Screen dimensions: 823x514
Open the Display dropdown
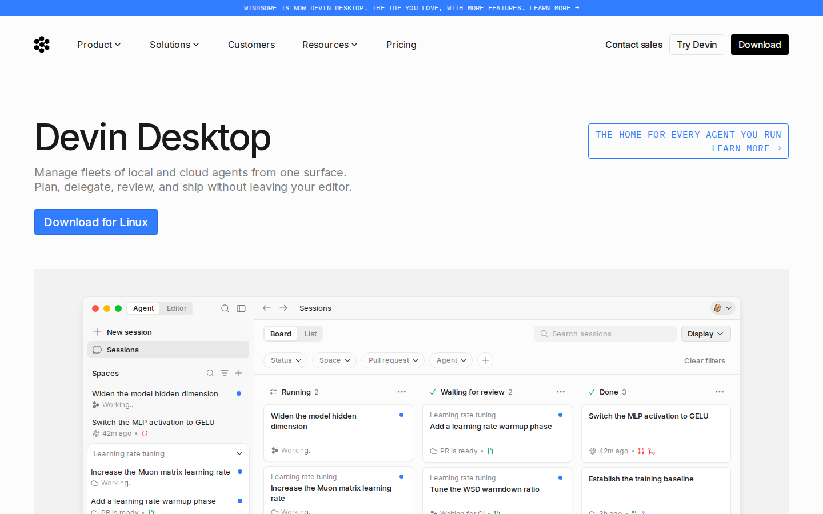[706, 334]
